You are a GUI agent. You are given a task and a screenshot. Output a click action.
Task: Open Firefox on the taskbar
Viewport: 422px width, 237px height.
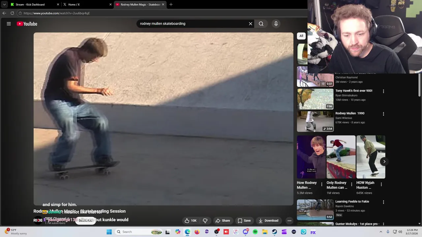tap(197, 232)
